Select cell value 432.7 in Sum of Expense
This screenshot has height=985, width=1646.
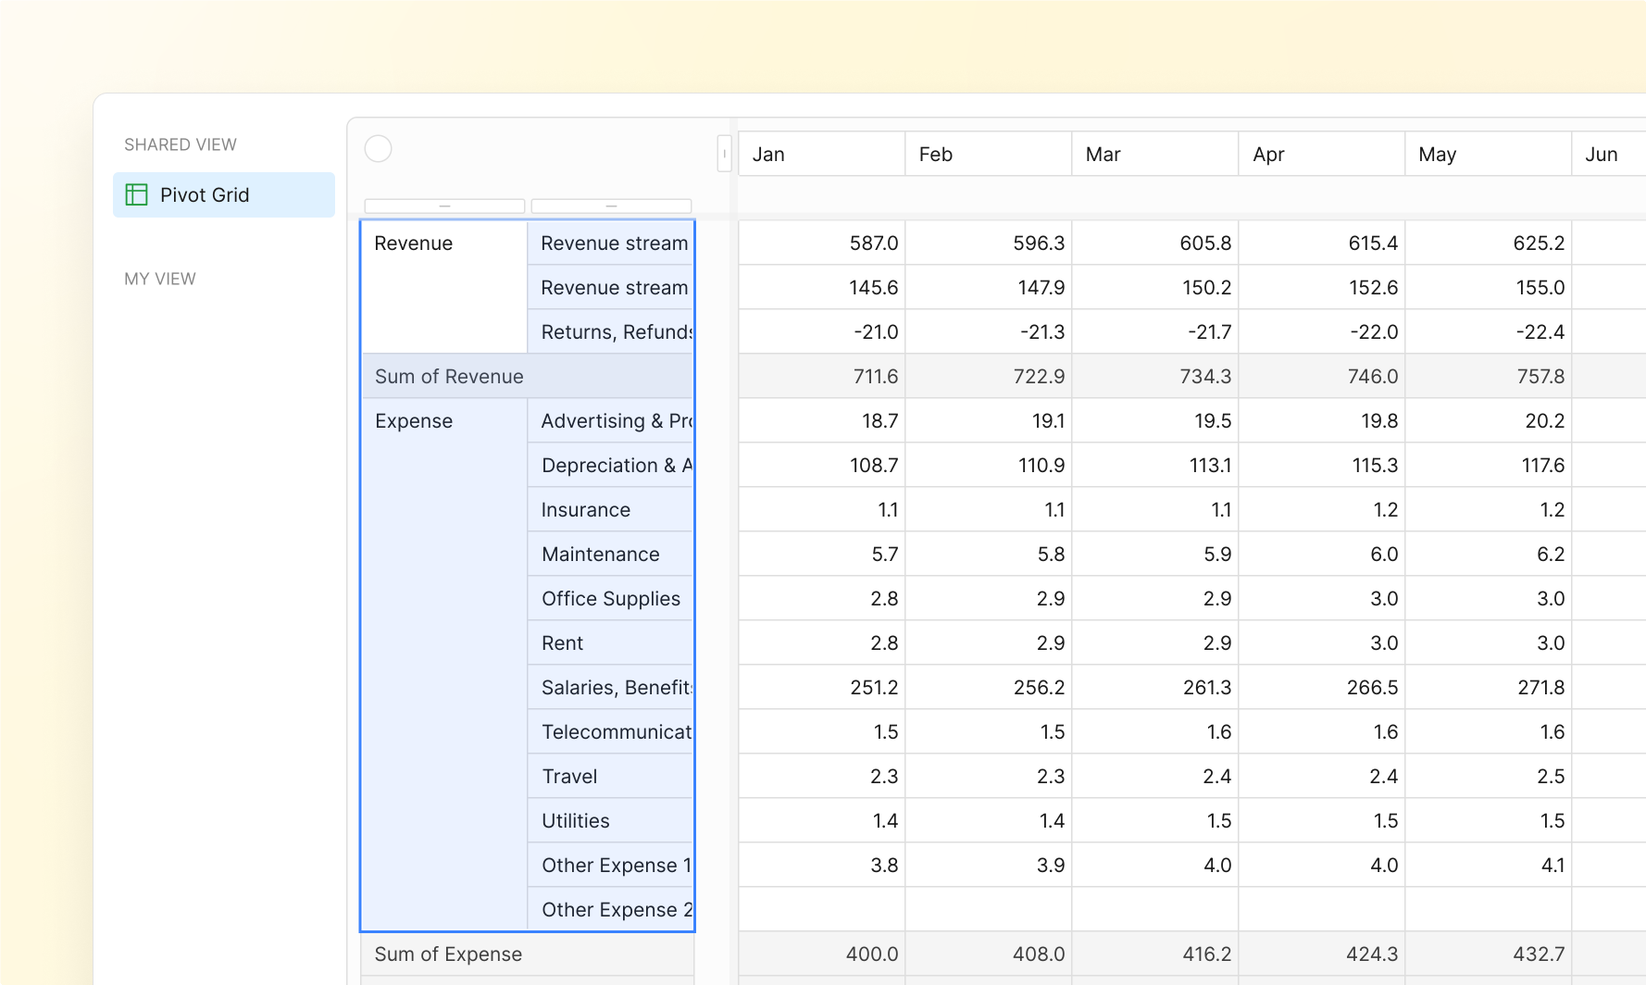[x=1488, y=954]
